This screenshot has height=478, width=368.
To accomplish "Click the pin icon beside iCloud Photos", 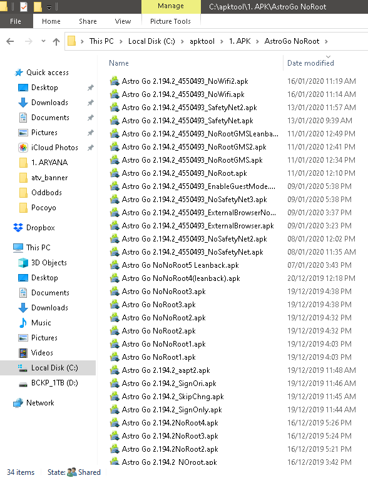I will (x=91, y=148).
